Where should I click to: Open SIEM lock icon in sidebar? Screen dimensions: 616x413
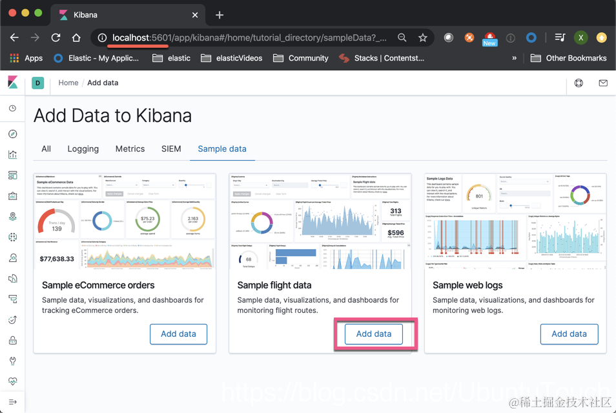point(12,340)
